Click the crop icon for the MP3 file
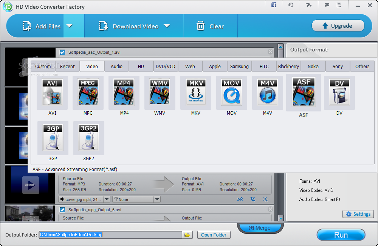Image resolution: width=378 pixels, height=246 pixels. (253, 199)
